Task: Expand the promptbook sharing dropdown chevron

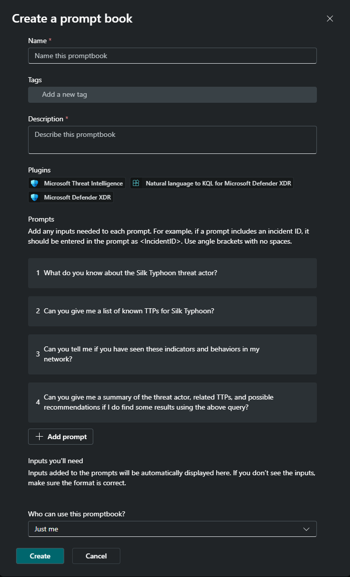Action: tap(307, 529)
